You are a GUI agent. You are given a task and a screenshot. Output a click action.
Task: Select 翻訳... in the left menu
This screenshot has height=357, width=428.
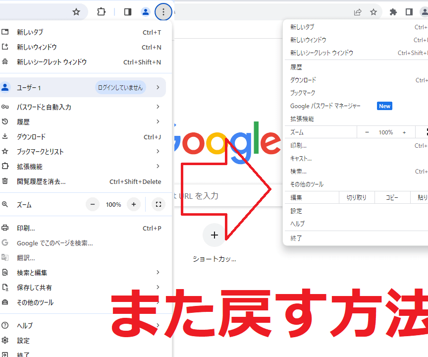[26, 257]
